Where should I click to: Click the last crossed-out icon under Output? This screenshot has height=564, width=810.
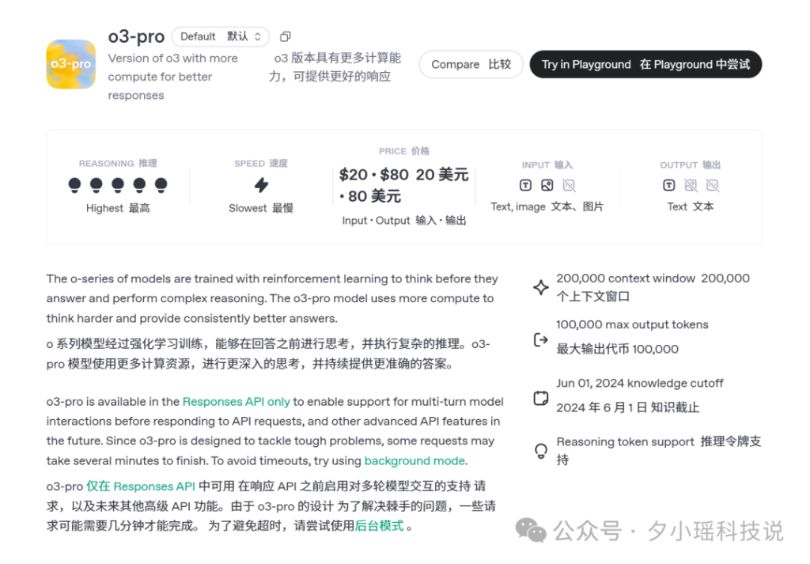coord(712,185)
